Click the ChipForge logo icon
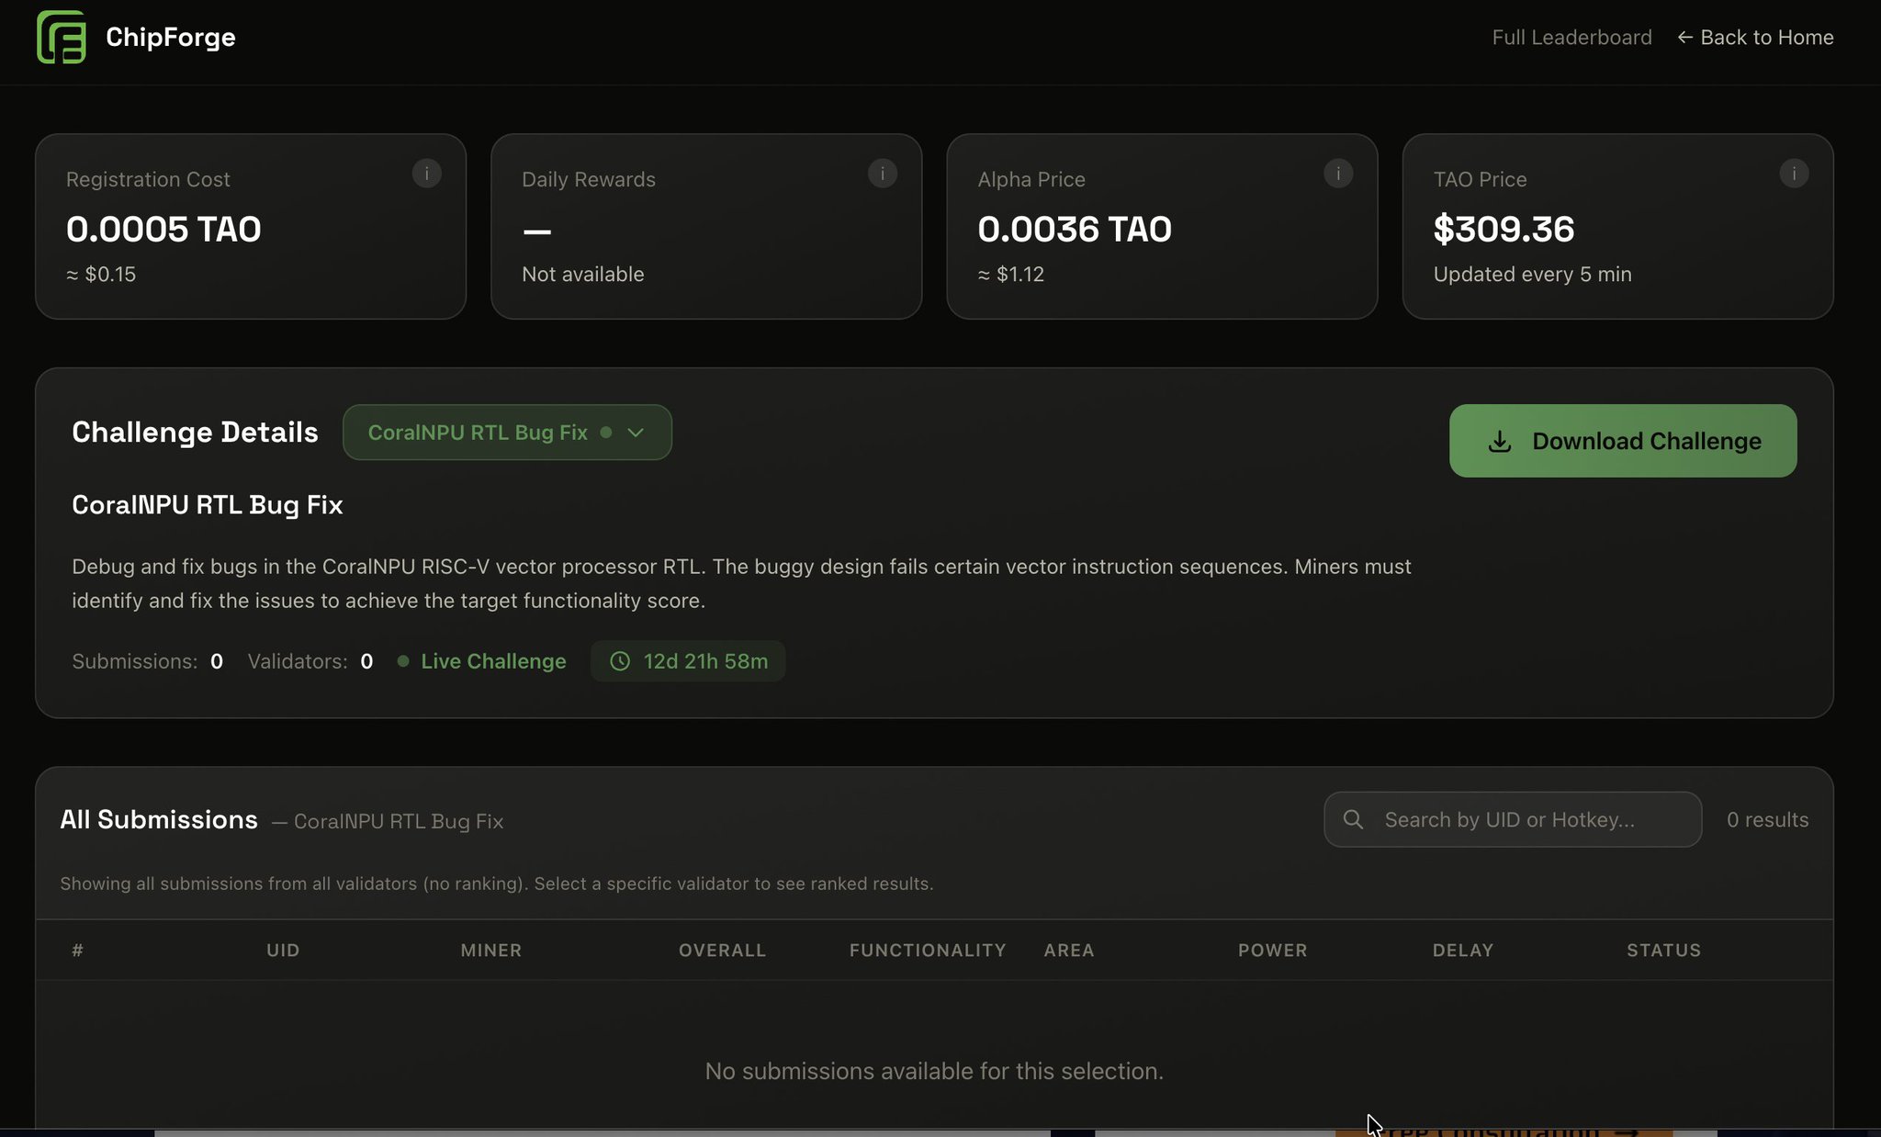The image size is (1881, 1137). click(62, 37)
